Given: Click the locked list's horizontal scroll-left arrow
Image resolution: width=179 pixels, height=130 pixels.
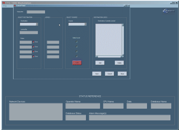Looking at the screenshot, I should click(97, 57).
